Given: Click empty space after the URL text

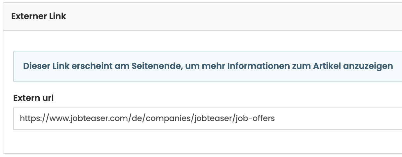Looking at the screenshot, I should tap(331, 118).
